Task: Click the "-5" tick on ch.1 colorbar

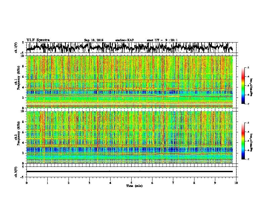Action: [x=248, y=86]
